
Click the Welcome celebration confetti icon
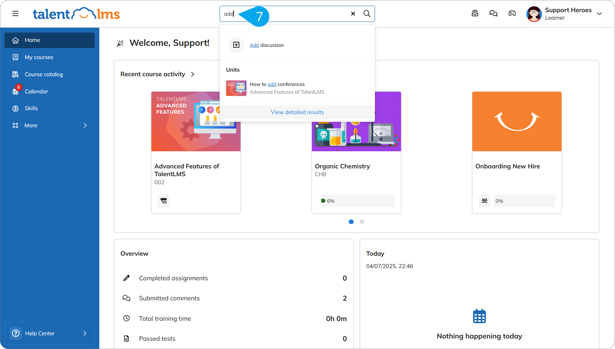click(x=120, y=43)
